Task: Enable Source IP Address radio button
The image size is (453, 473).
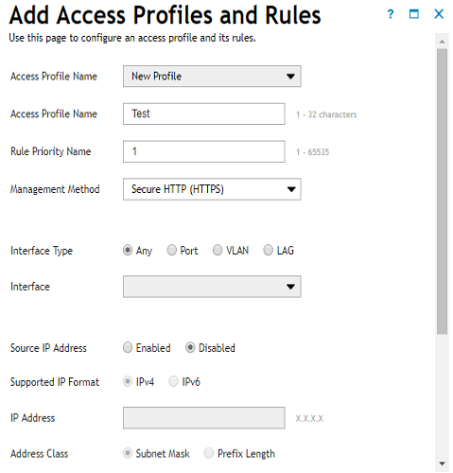Action: click(x=128, y=348)
